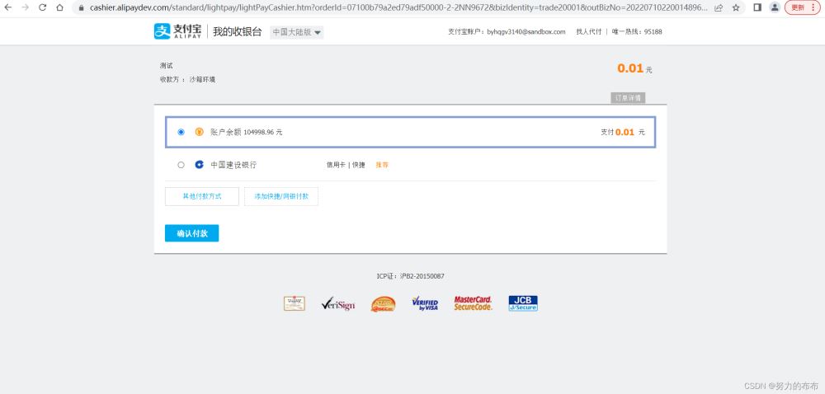
Task: Expand the 订单详情 order details tab
Action: coord(628,98)
